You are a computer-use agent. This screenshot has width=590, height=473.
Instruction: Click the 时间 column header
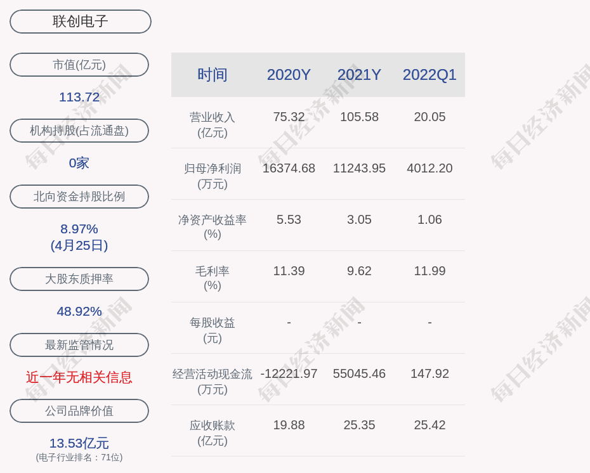pyautogui.click(x=213, y=75)
